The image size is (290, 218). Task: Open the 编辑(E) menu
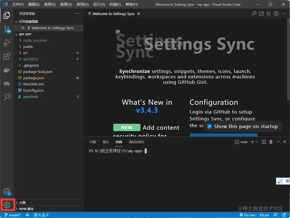34,5
